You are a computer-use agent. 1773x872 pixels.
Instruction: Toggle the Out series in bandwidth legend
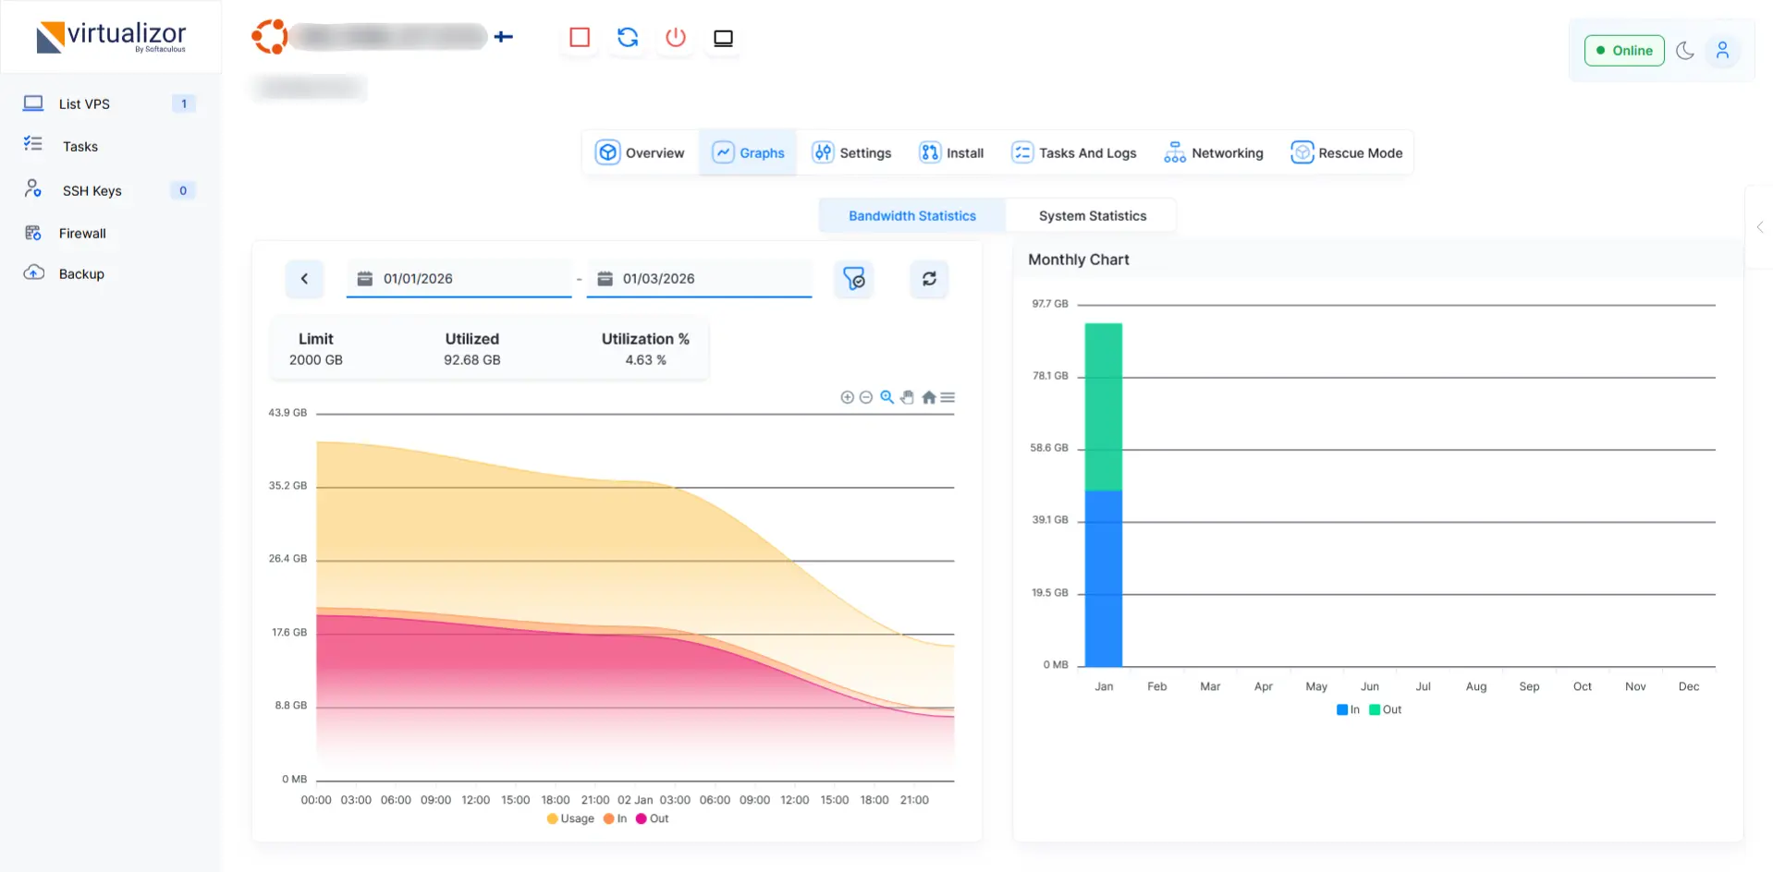(652, 818)
